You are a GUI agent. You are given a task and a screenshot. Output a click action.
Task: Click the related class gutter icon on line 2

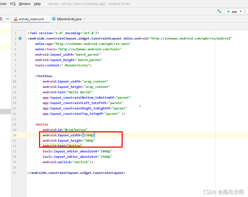20,38
